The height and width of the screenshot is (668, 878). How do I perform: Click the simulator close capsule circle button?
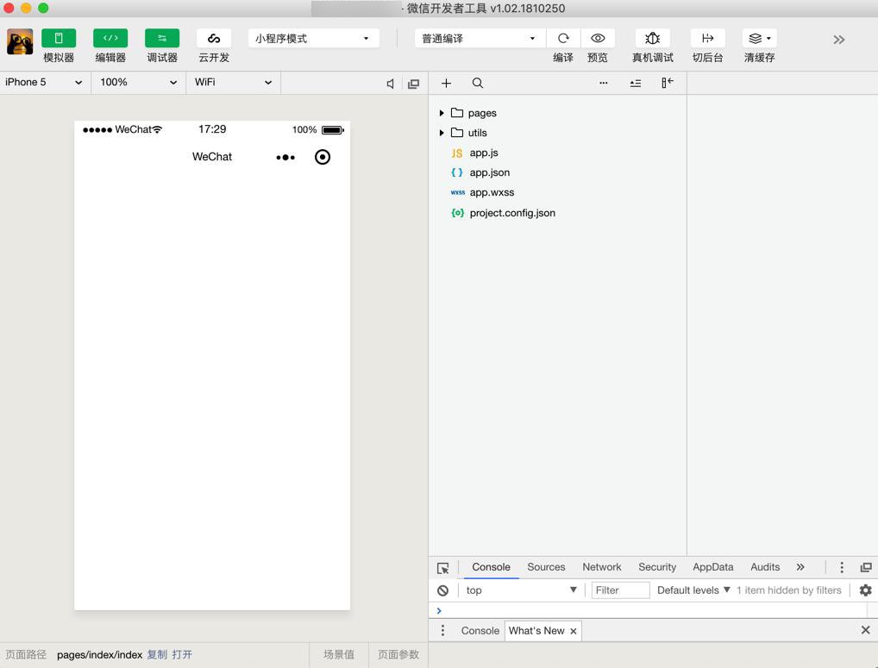click(323, 157)
